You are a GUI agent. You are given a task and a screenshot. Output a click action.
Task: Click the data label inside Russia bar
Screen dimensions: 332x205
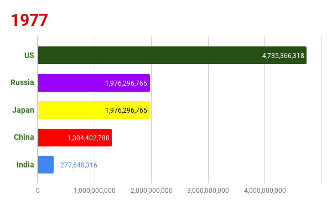pyautogui.click(x=126, y=83)
